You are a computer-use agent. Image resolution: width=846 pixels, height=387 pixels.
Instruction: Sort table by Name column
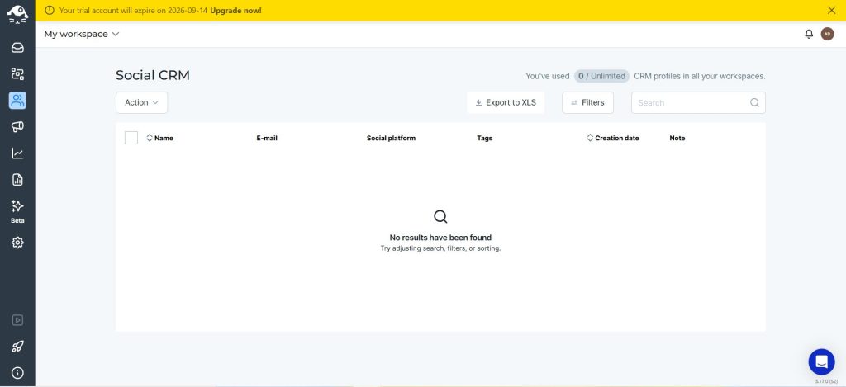point(159,138)
